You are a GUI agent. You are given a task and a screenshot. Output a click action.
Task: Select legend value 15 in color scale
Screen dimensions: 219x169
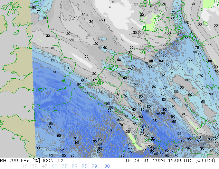(x=25, y=166)
